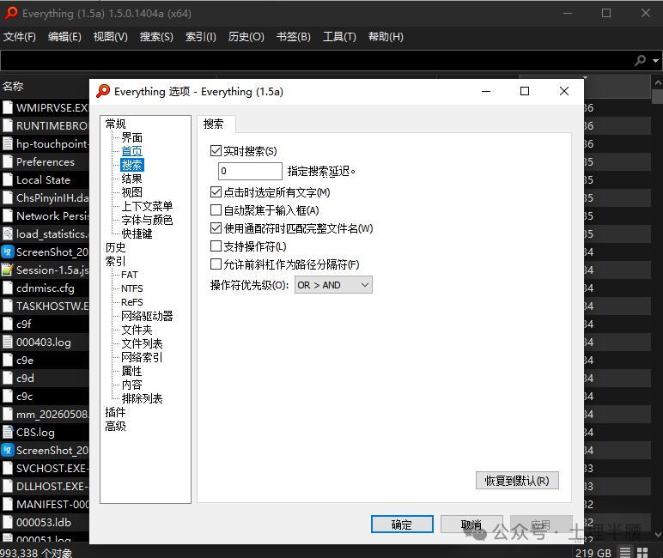The image size is (663, 558).
Task: Select 首页 in options tree
Action: coord(132,151)
